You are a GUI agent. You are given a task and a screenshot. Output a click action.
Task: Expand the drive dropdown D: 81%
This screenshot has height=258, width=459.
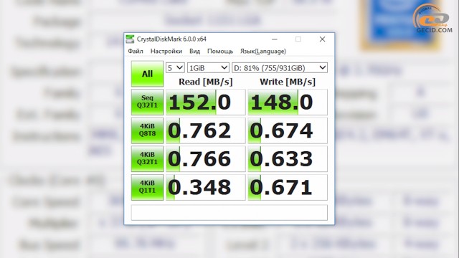pos(280,68)
